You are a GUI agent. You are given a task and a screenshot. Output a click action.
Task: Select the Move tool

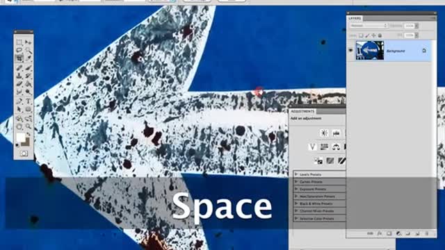click(28, 42)
